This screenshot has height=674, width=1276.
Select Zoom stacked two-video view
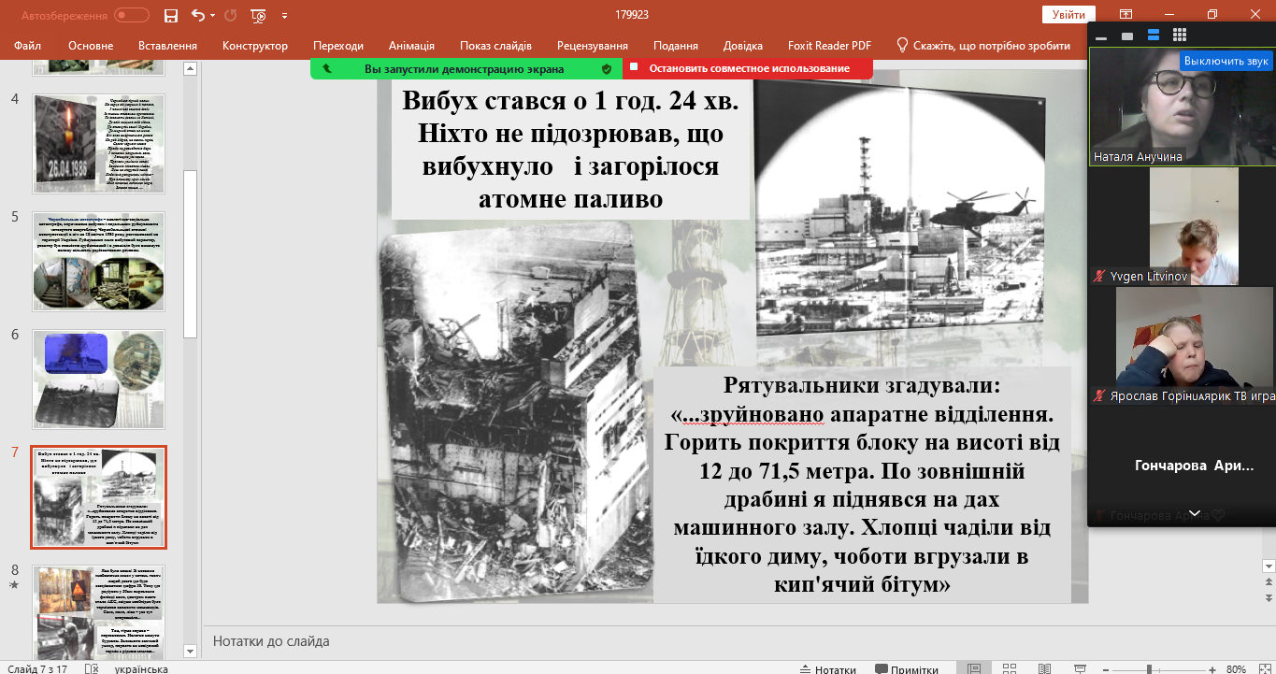pyautogui.click(x=1154, y=36)
